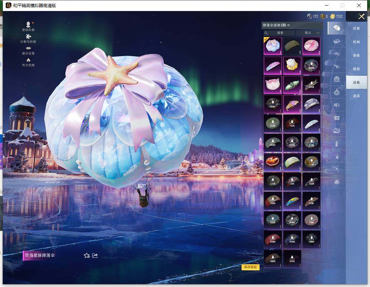Viewport: 370px width, 287px height.
Task: Switch to 枪械 firearms tab
Action: click(356, 42)
